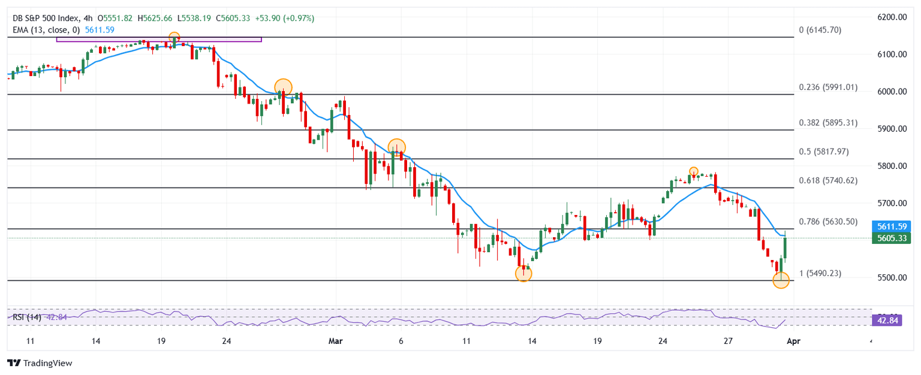921x375 pixels.
Task: Click the purple 42.84 RSI value tag
Action: coord(891,321)
